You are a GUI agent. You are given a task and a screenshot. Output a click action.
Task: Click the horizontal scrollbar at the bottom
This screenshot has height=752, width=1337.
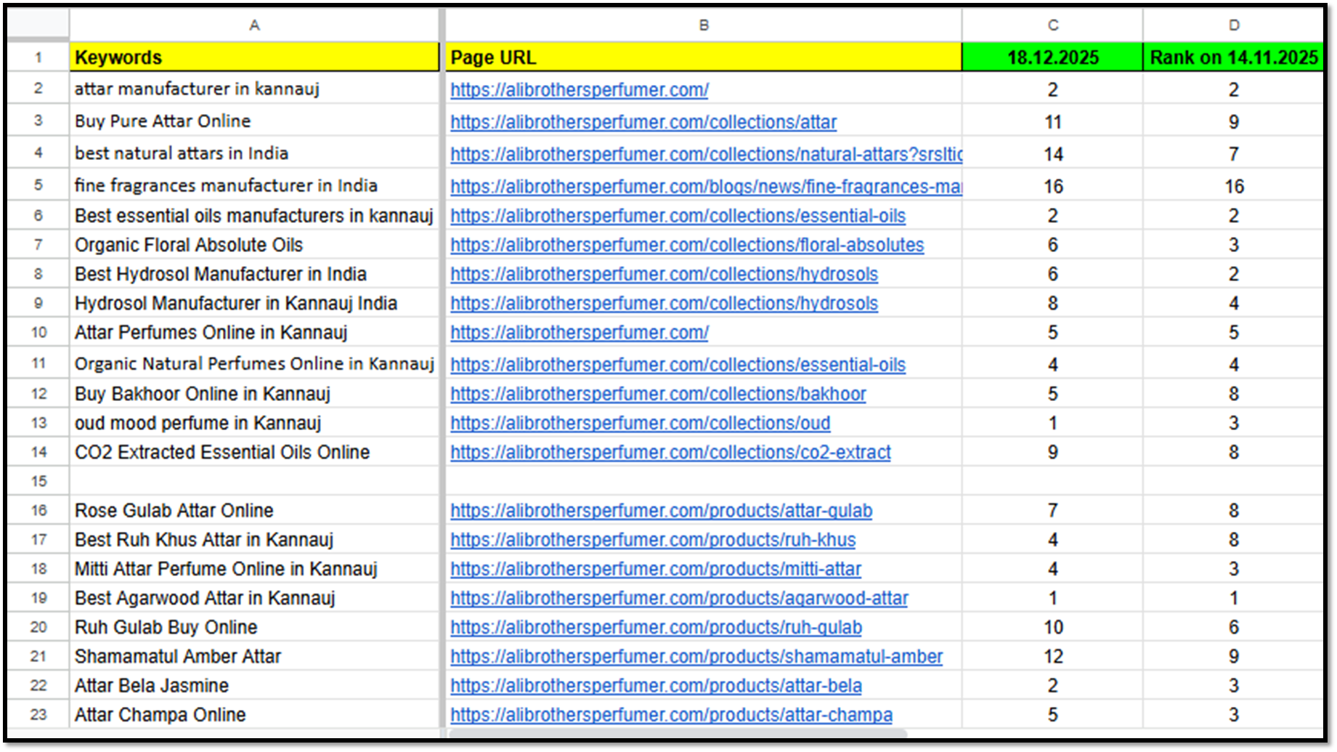[677, 733]
